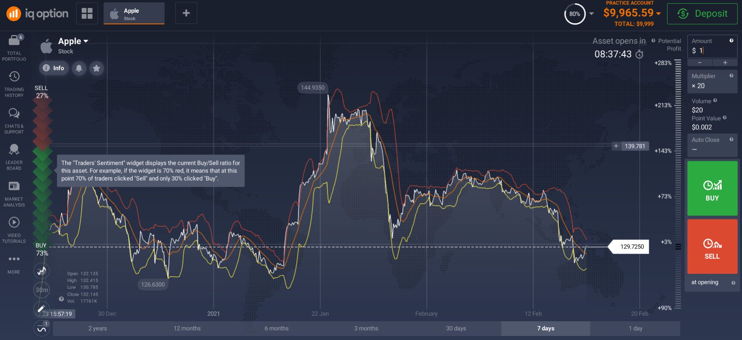Add Apple to favorites with star icon
Screen dimensions: 742x340
96,68
